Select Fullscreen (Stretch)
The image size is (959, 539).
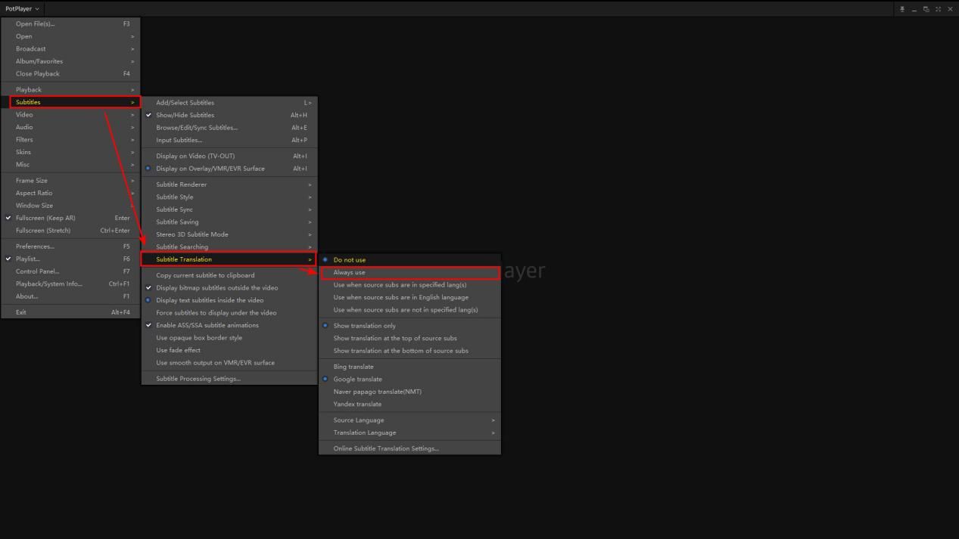(x=71, y=230)
